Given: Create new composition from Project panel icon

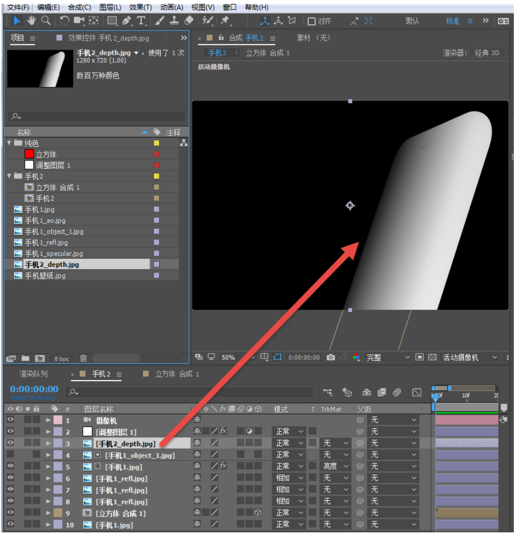Looking at the screenshot, I should point(40,358).
